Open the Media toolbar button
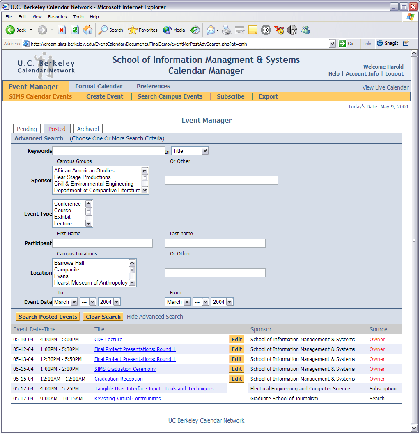 coord(174,30)
